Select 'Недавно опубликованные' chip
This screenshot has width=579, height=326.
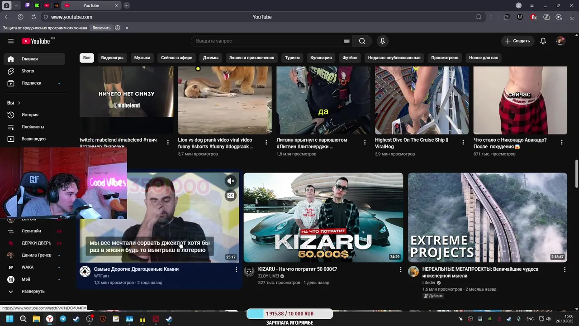point(394,58)
